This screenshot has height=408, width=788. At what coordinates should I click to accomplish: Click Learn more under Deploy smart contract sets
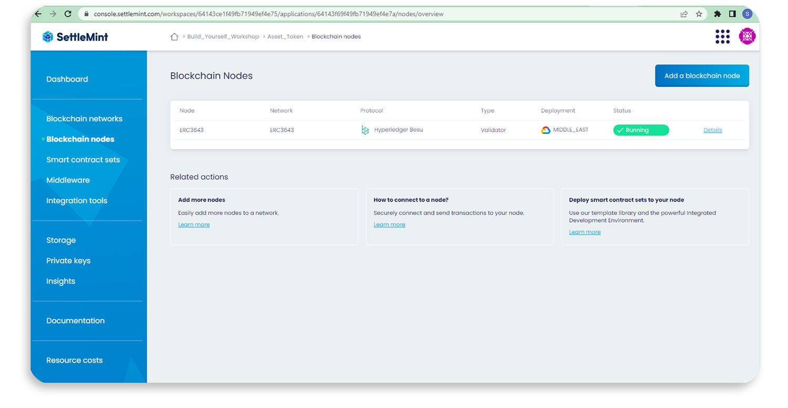(585, 232)
